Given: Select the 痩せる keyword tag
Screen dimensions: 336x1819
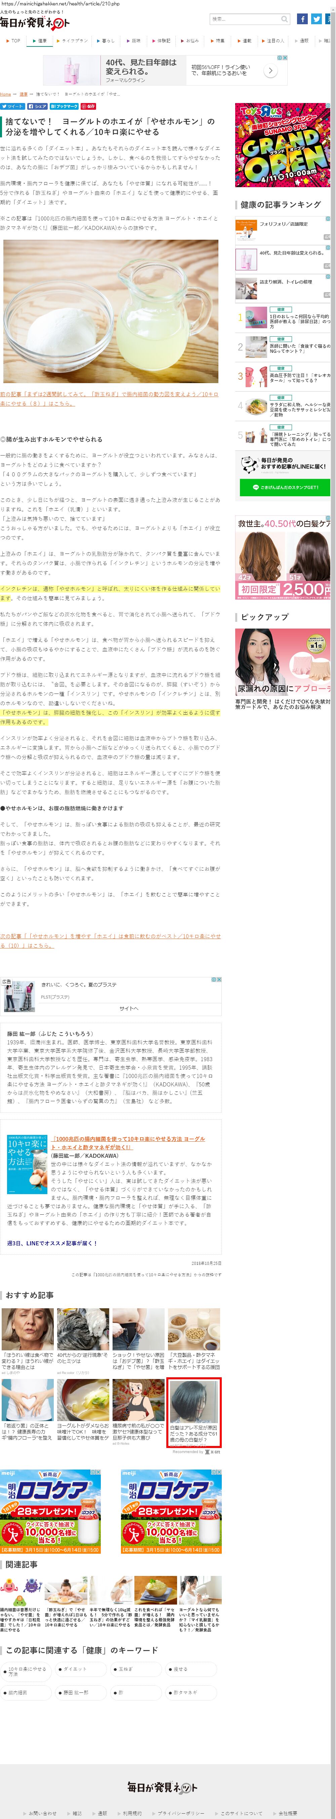Looking at the screenshot, I should [x=191, y=1669].
